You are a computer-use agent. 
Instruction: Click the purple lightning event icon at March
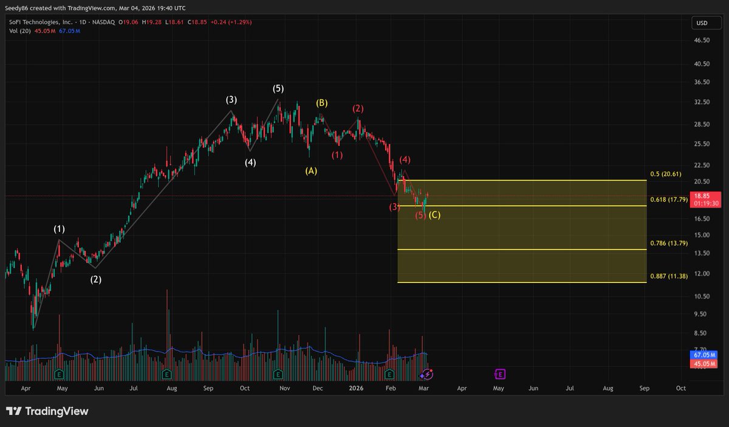click(426, 375)
